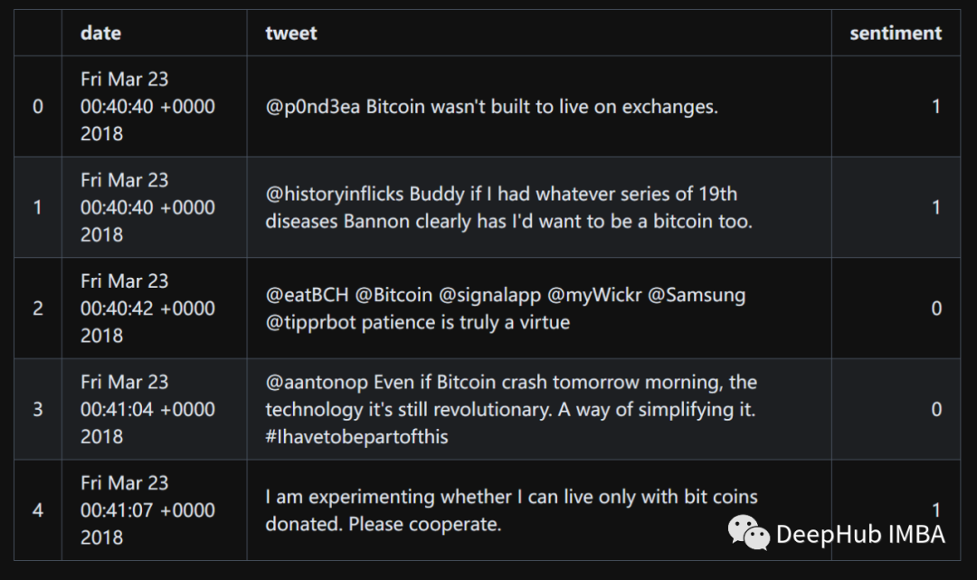977x580 pixels.
Task: Click the DeepHub IMBA watermark text
Action: click(x=860, y=535)
